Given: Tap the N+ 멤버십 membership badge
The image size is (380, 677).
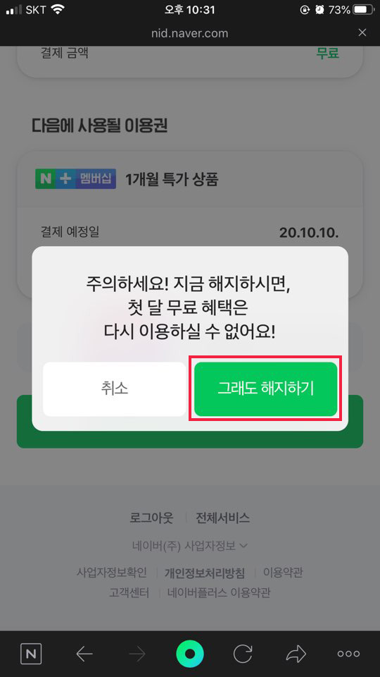Looking at the screenshot, I should (x=75, y=179).
